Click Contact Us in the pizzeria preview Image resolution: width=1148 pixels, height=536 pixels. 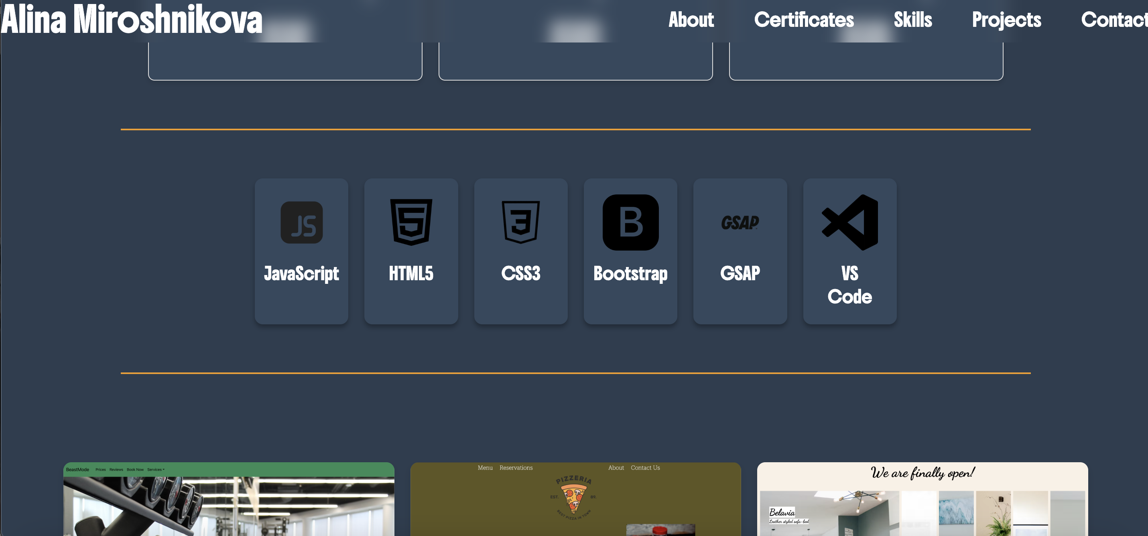pyautogui.click(x=645, y=467)
